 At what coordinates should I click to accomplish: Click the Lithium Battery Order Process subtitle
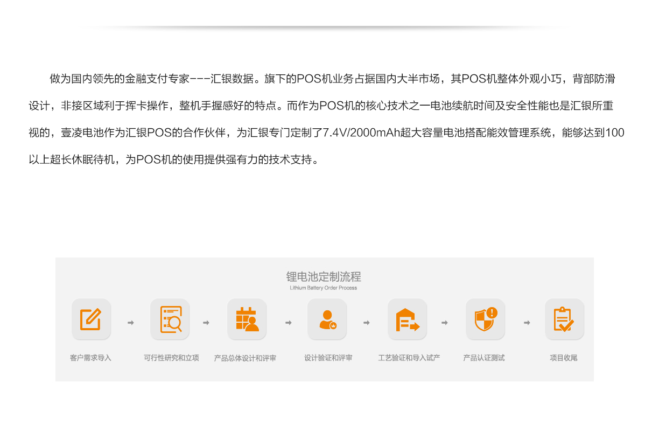[323, 288]
